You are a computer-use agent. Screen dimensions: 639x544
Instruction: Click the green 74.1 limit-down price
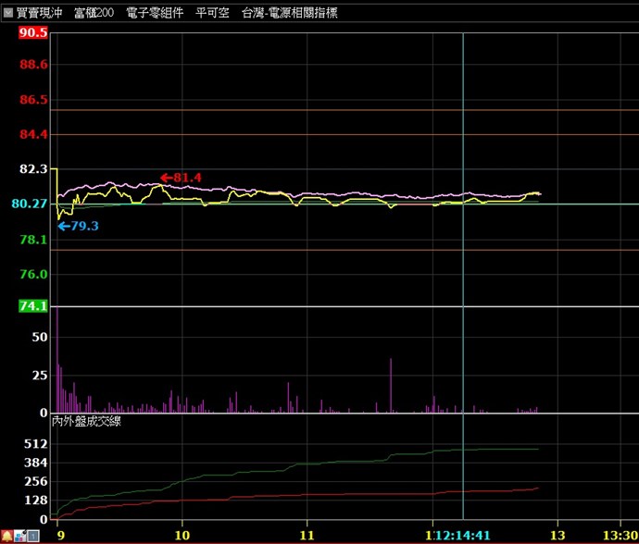tap(32, 306)
